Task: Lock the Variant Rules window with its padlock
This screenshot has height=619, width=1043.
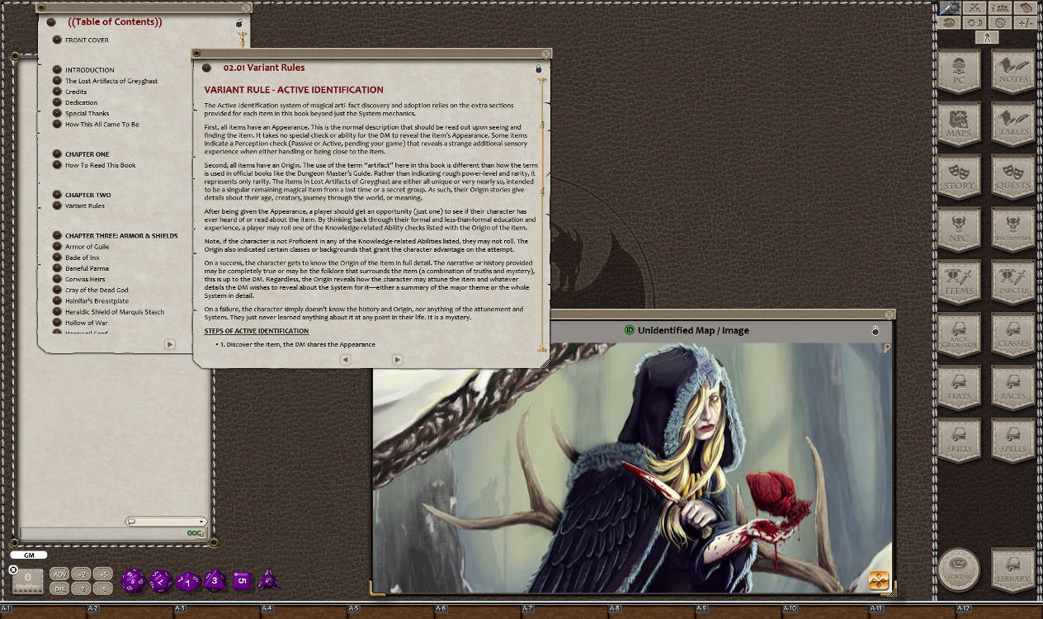Action: (x=539, y=69)
